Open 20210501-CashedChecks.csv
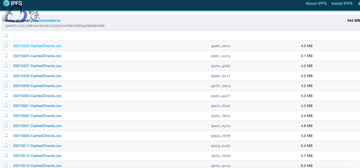Viewport: 360px width, 168px height. point(37,106)
